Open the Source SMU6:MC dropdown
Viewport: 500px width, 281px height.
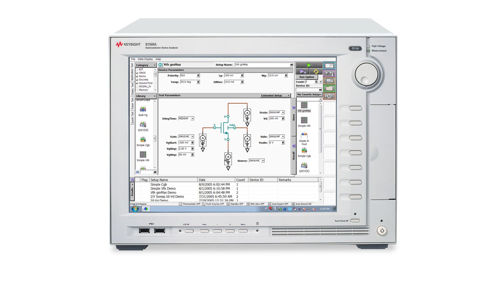click(257, 160)
